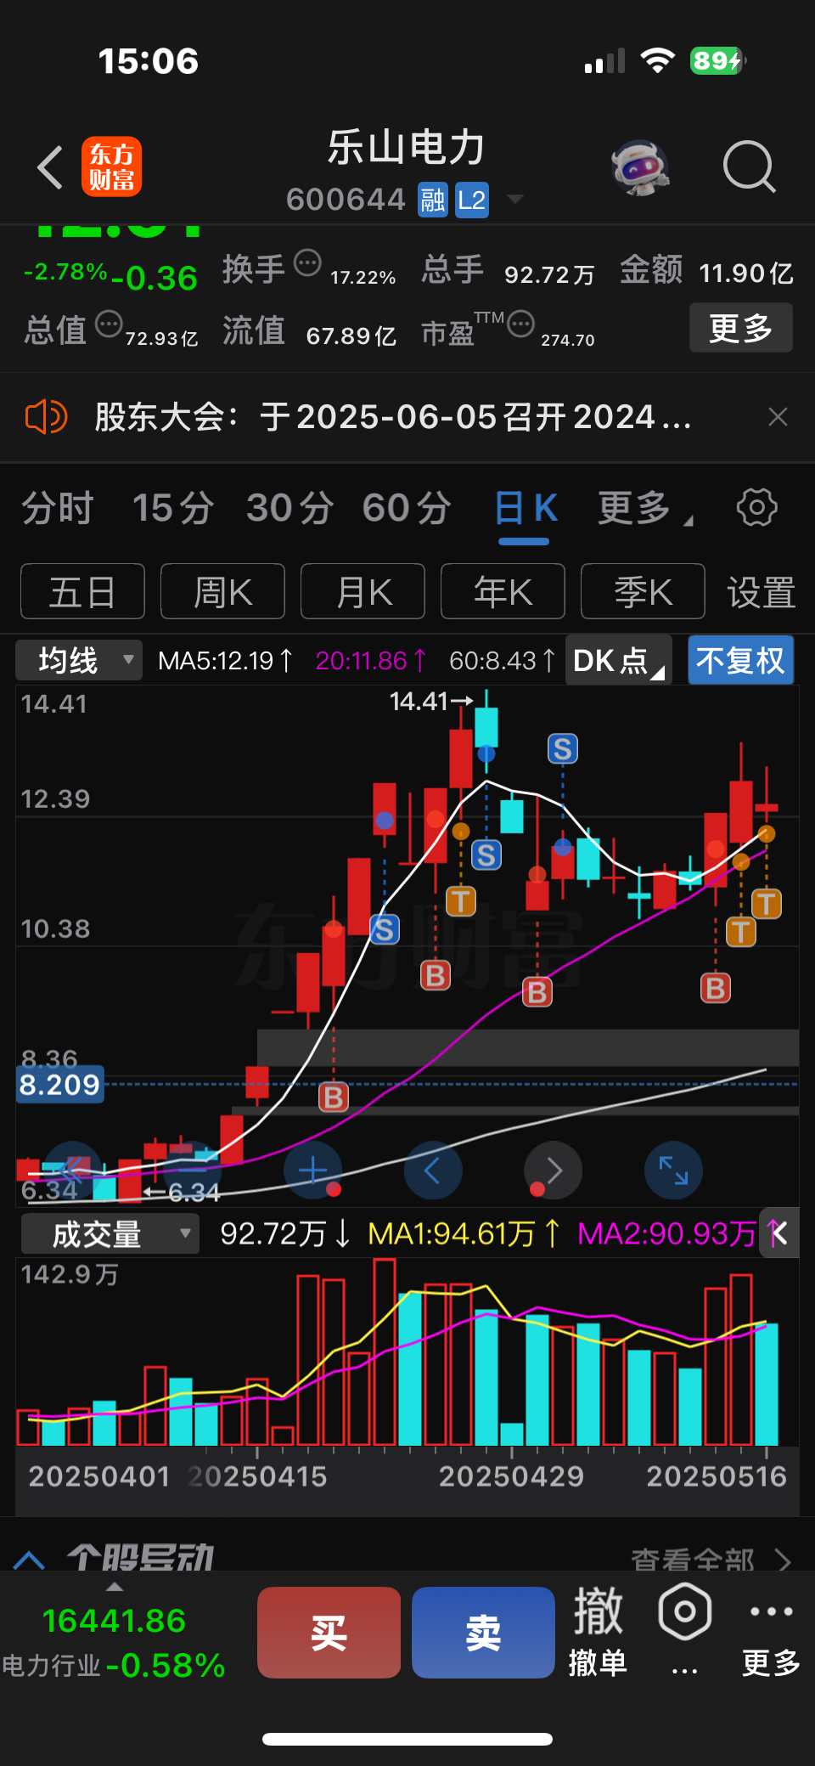Switch to 分时 chart tab
The image size is (815, 1766).
pos(58,508)
